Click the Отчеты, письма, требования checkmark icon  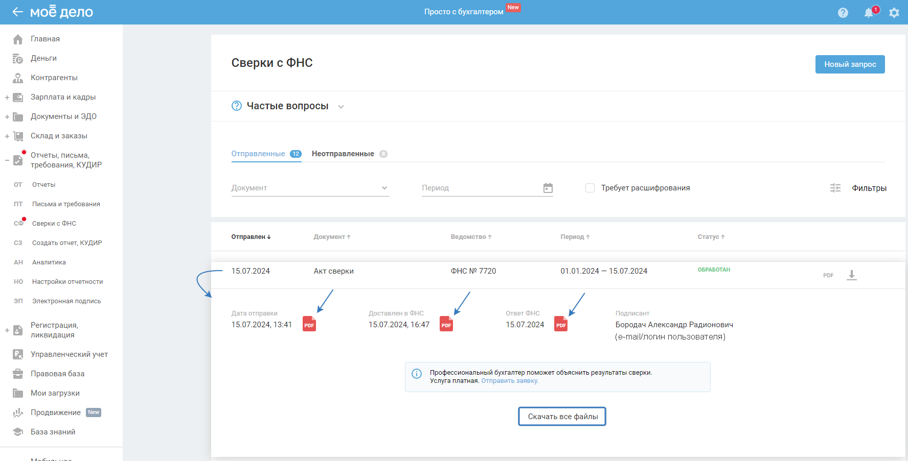18,160
